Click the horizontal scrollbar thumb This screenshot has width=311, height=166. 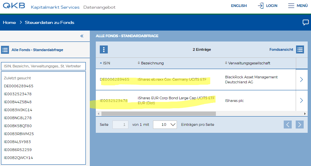(159, 114)
